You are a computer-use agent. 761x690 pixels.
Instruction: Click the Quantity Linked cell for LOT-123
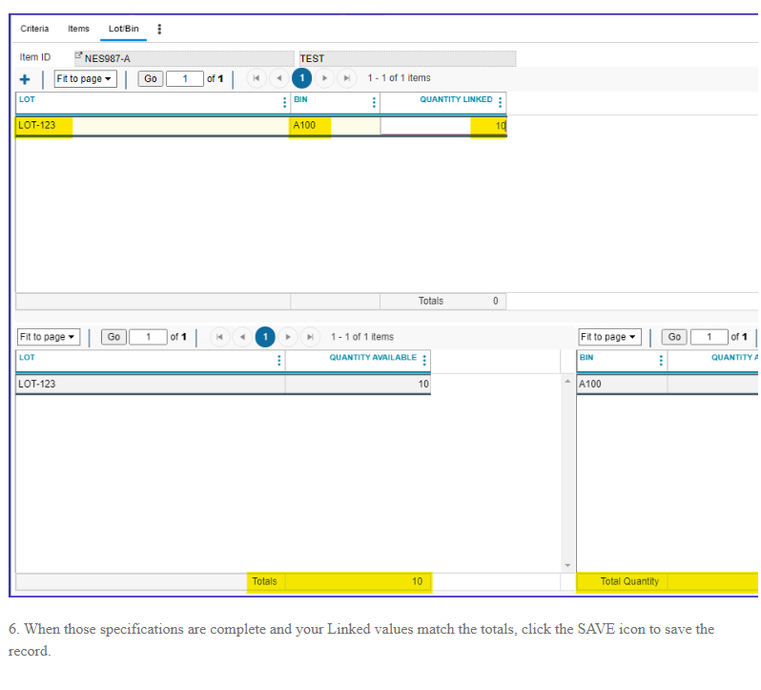click(x=442, y=126)
